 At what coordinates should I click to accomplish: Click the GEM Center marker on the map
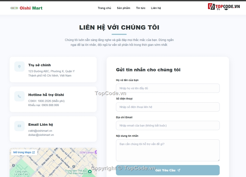coord(96,152)
